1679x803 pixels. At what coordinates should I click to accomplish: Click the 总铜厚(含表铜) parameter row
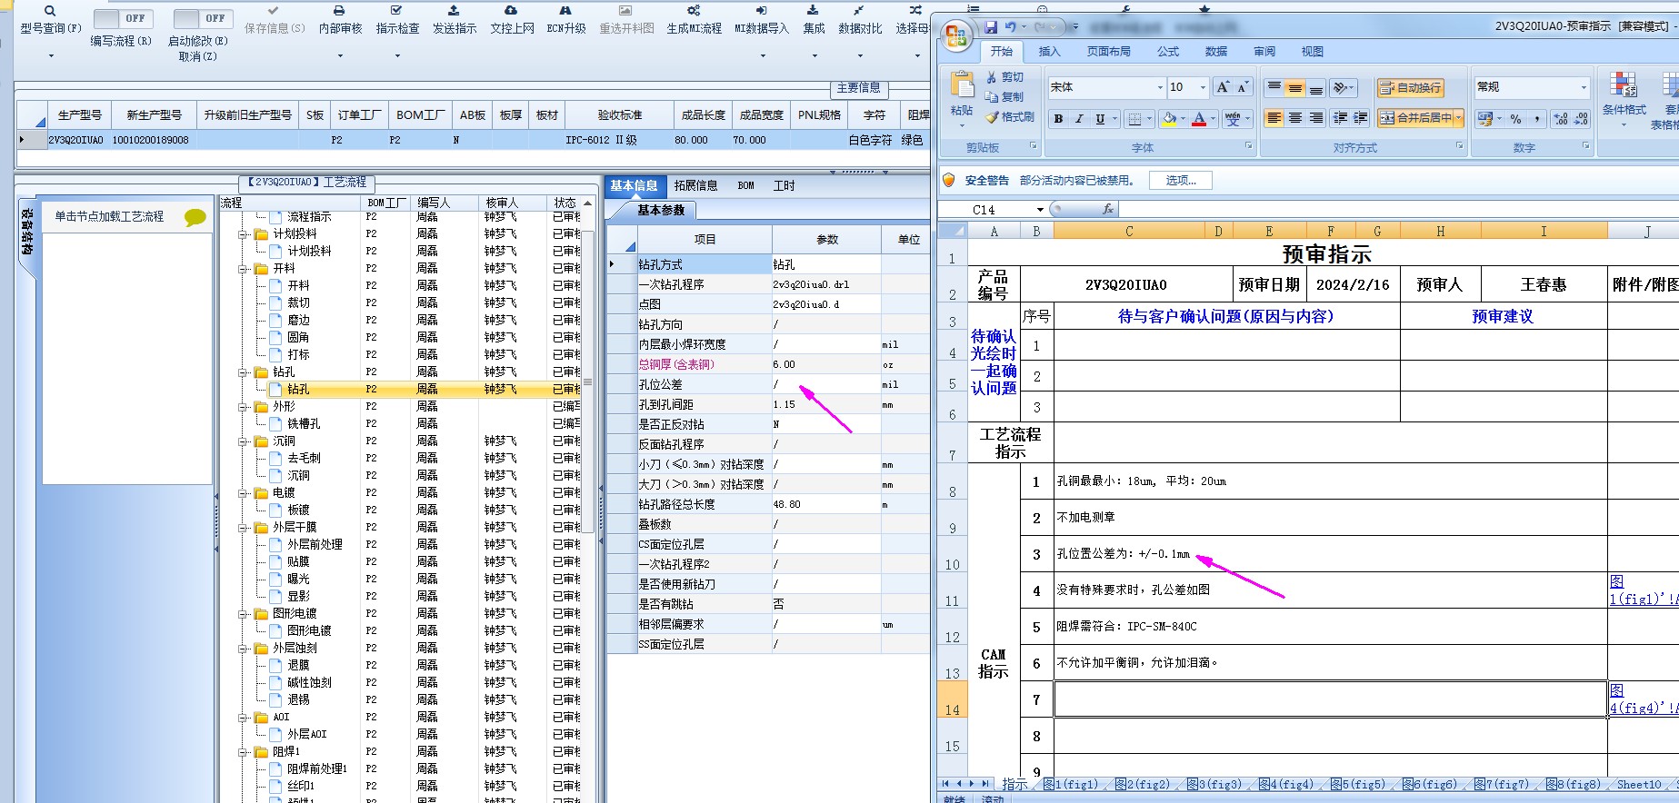pyautogui.click(x=768, y=364)
